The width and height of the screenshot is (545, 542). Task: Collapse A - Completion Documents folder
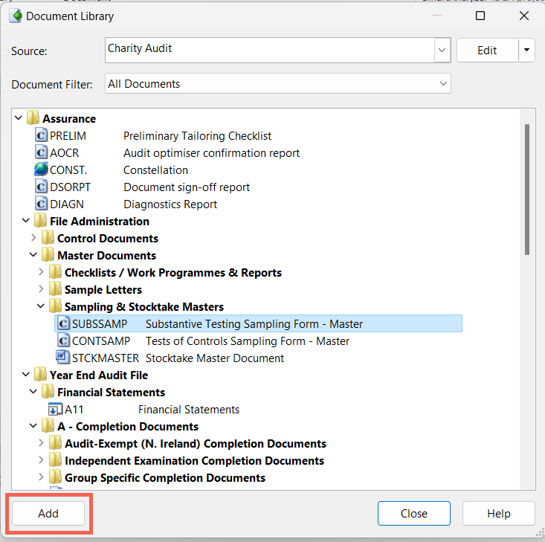pos(33,425)
